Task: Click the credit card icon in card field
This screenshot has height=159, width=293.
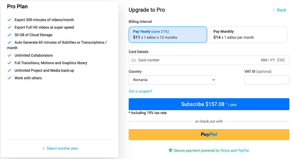Action: [x=133, y=60]
